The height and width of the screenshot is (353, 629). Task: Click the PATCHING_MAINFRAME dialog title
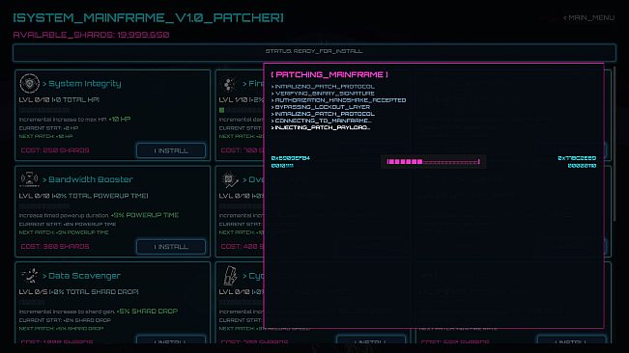pyautogui.click(x=329, y=74)
